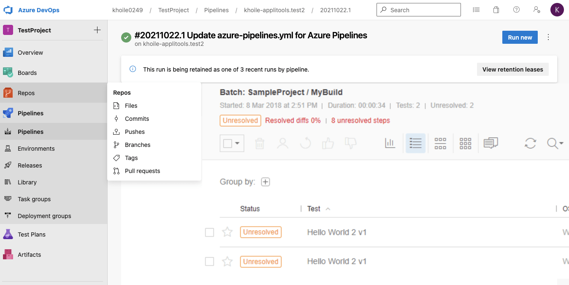Refresh the test results list

click(530, 143)
